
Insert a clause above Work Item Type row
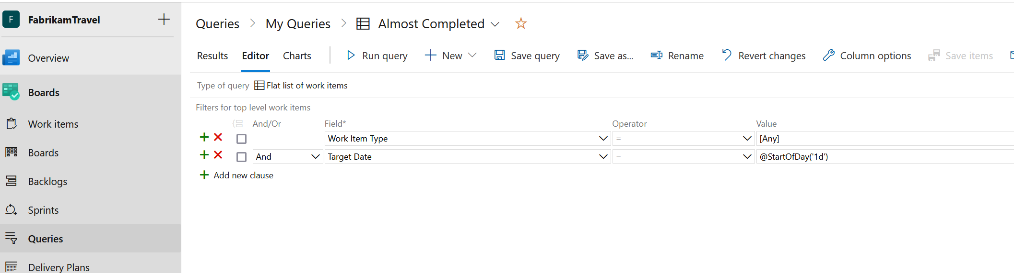pos(204,138)
